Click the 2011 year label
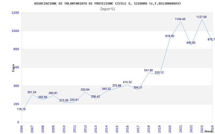The width and height of the screenshot is (215, 134). (75, 129)
